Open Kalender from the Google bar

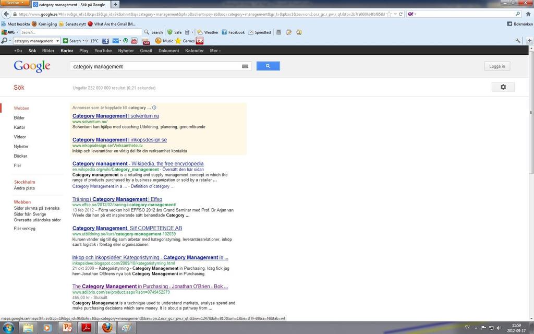195,51
